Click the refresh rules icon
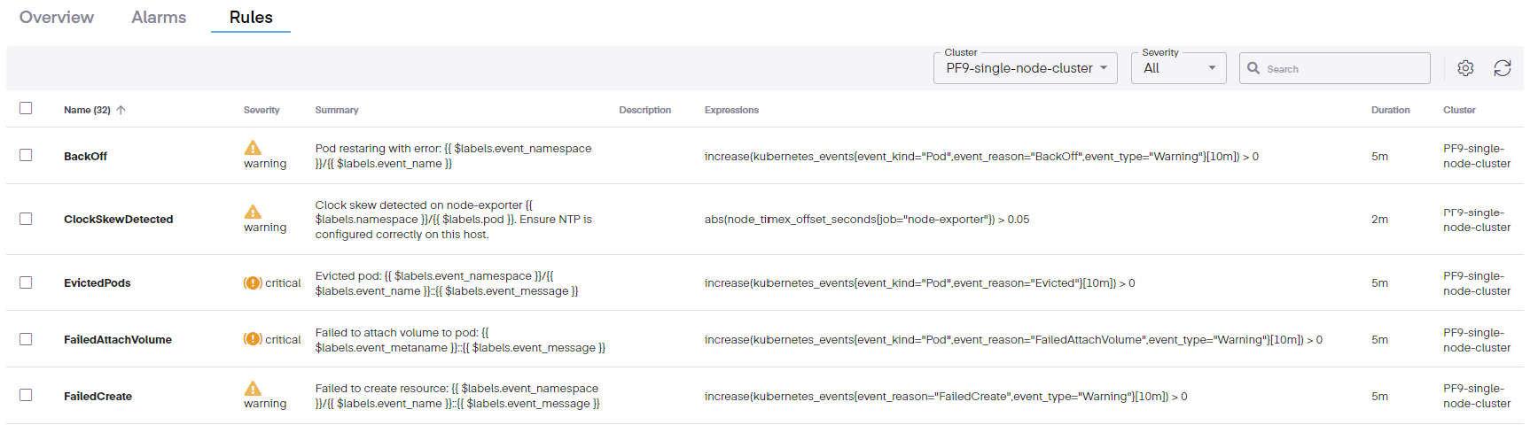 coord(1502,68)
